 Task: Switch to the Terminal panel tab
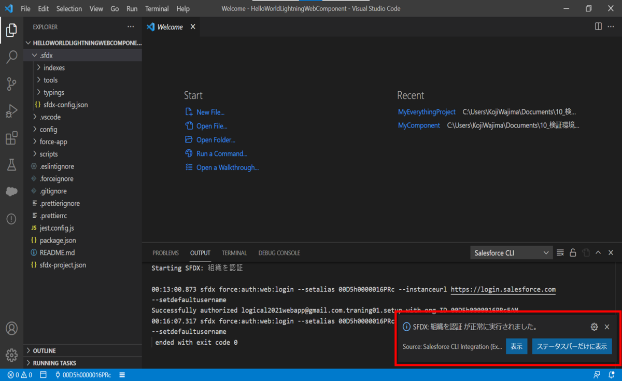234,253
